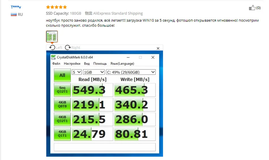Open the Язык(Language) menu
The width and height of the screenshot is (269, 160).
pos(122,64)
